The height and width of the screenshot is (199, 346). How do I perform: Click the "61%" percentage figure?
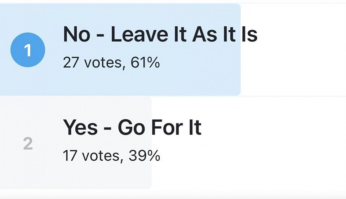(145, 63)
